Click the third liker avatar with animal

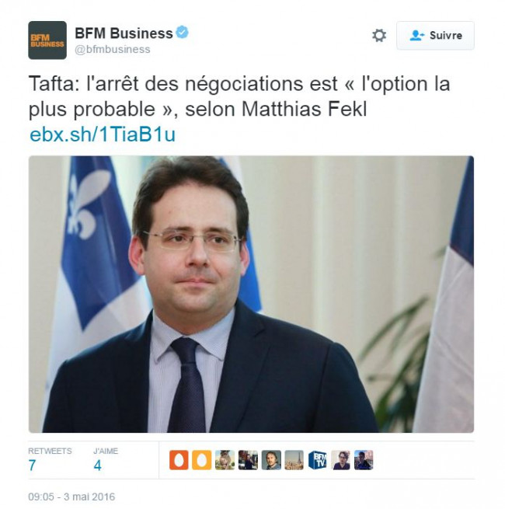coord(225,460)
